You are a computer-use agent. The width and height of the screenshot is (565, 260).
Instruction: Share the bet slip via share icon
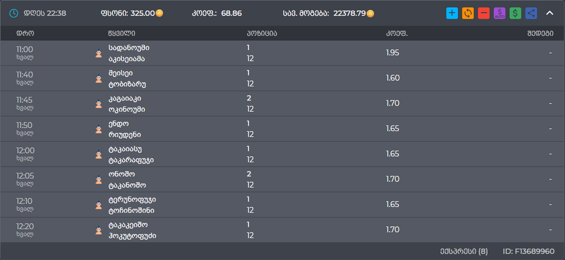[531, 13]
